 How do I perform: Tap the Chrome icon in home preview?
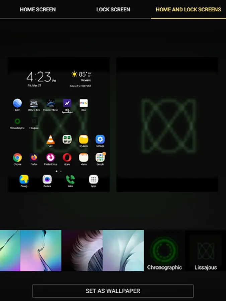coord(17,158)
